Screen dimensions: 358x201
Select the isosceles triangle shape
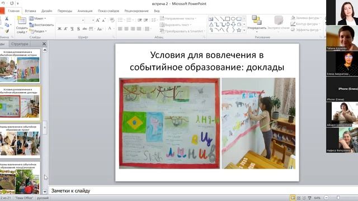[x=211, y=25]
